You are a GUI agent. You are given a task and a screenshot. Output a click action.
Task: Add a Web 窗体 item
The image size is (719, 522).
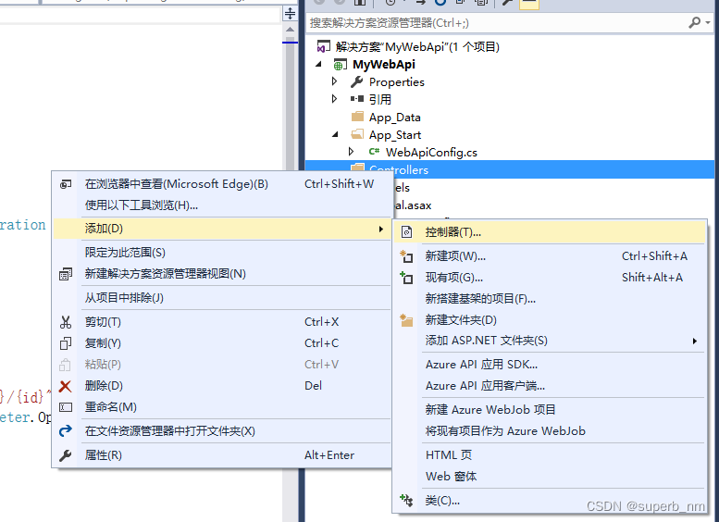[550, 477]
